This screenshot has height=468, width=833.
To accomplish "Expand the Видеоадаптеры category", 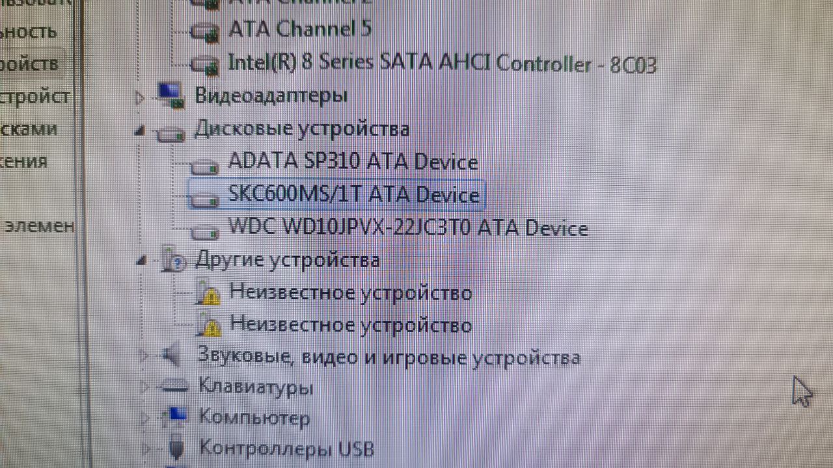I will coord(139,98).
